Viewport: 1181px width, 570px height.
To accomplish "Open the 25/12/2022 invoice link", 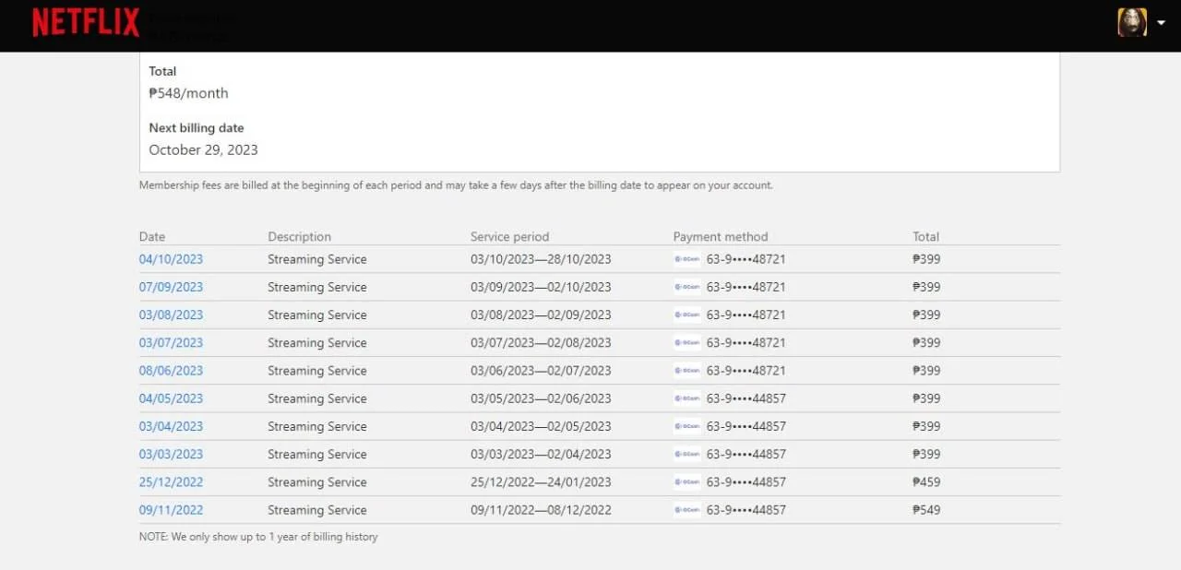I will click(171, 481).
